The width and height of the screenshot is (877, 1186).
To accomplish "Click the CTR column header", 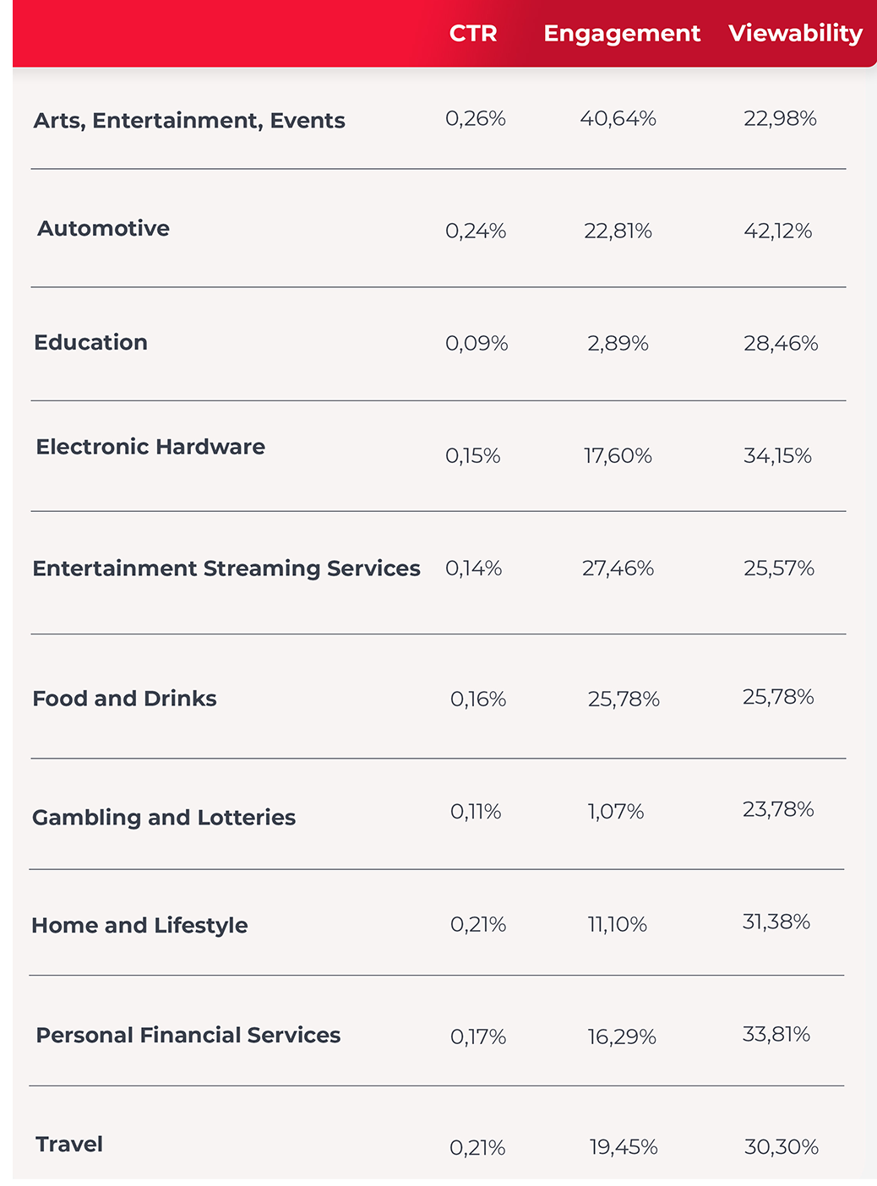I will tap(473, 33).
